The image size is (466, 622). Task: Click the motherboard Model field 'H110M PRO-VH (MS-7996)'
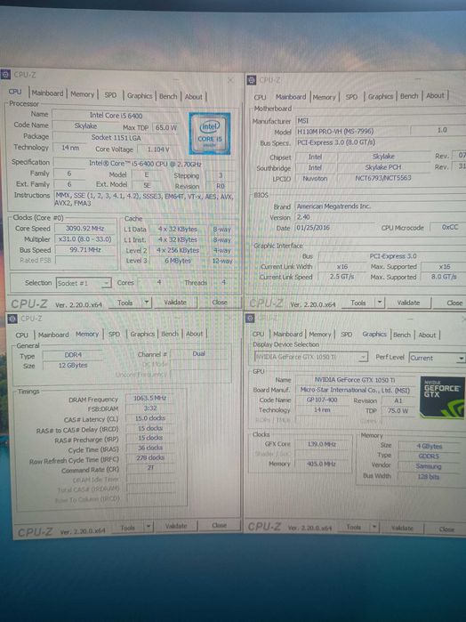[351, 132]
